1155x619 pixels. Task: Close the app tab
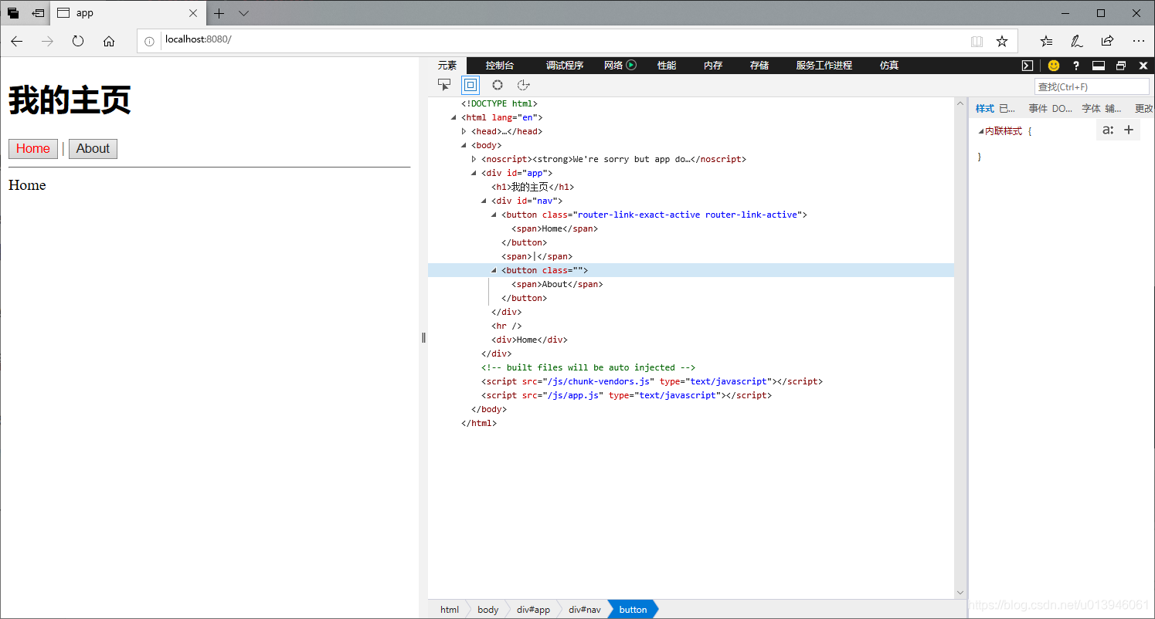coord(193,13)
